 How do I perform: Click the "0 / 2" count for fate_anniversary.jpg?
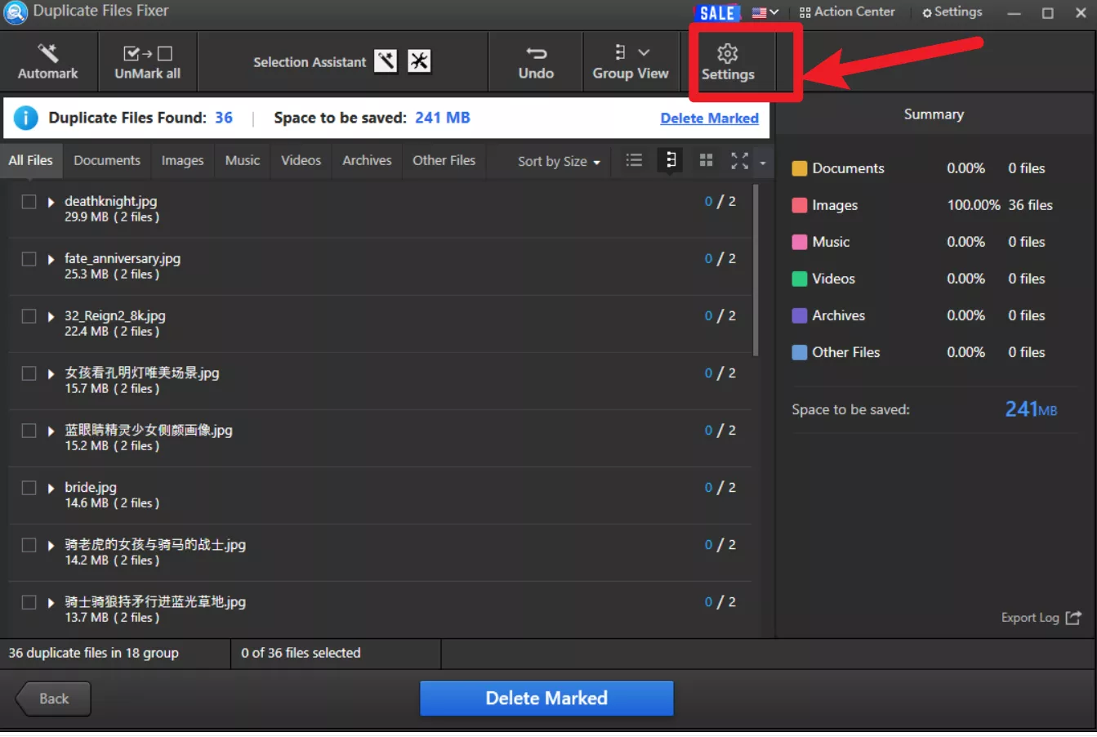click(720, 259)
